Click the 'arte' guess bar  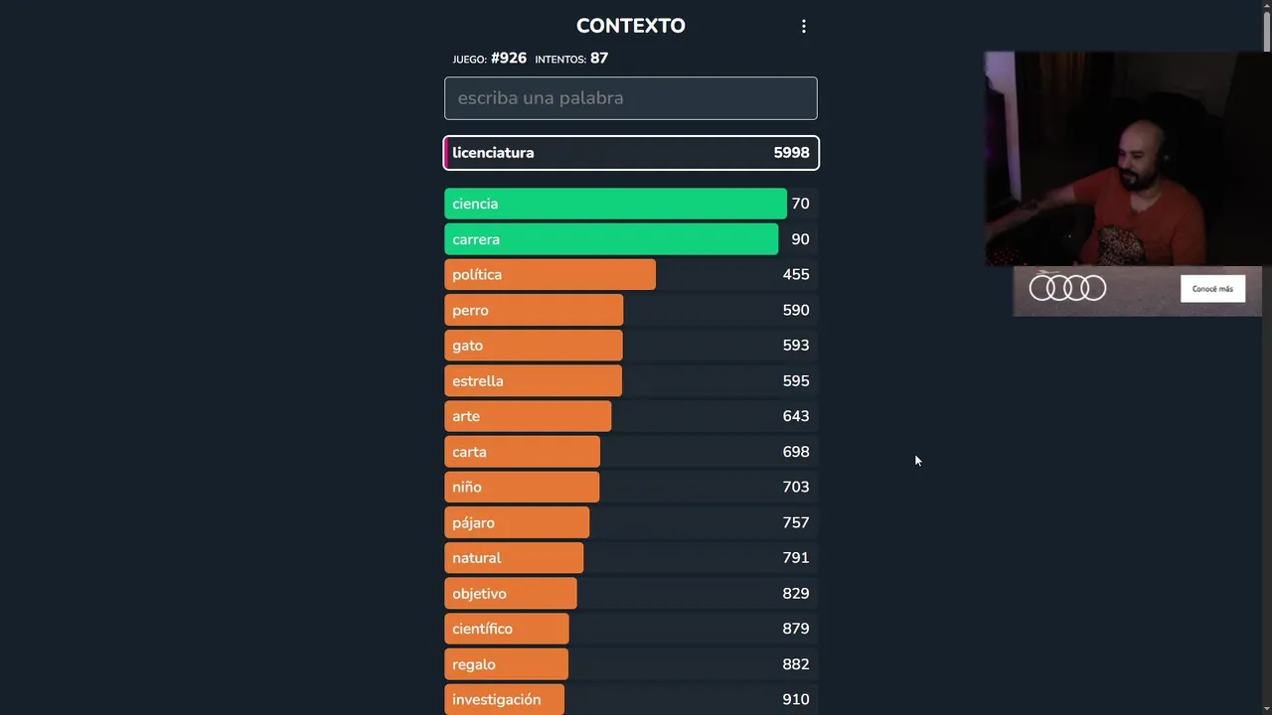pyautogui.click(x=528, y=417)
